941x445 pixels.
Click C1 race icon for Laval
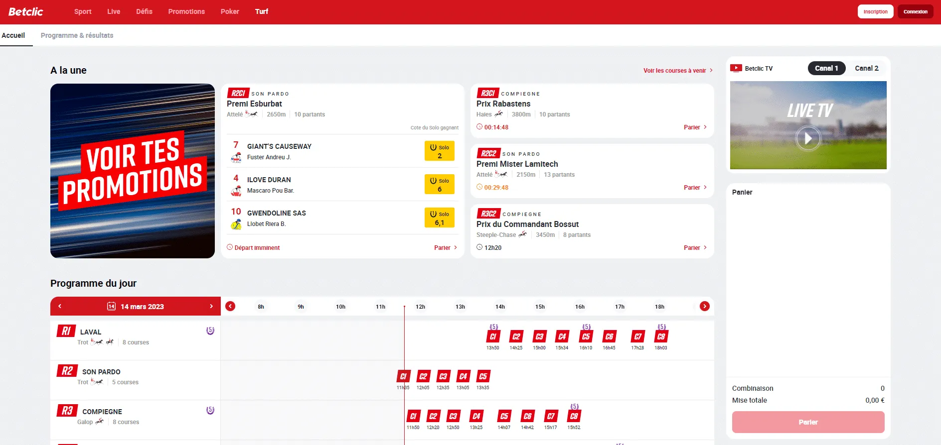[492, 336]
